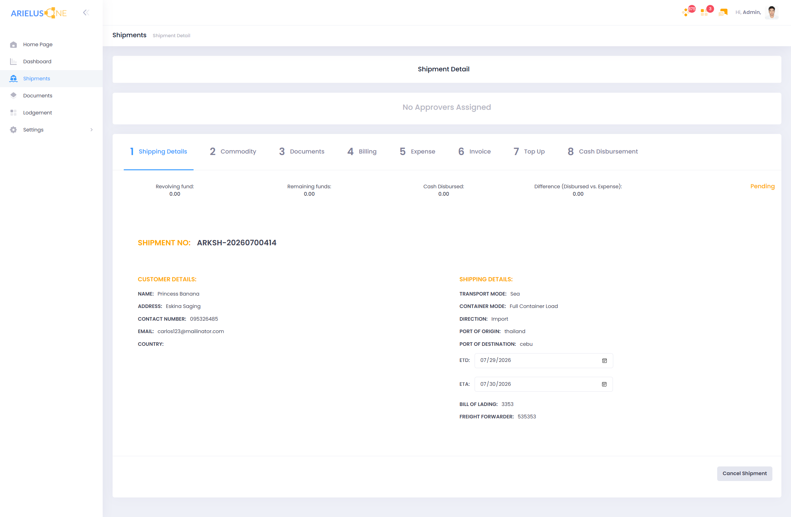791x517 pixels.
Task: Switch to Cash Disbursement tab
Action: (x=603, y=152)
